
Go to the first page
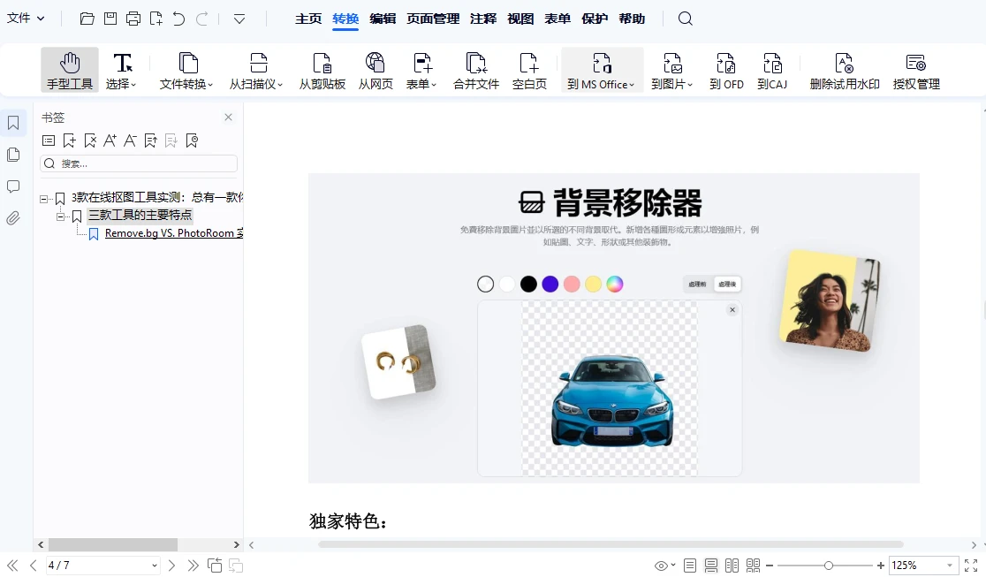[12, 566]
